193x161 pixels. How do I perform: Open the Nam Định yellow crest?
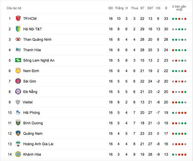click(x=18, y=71)
